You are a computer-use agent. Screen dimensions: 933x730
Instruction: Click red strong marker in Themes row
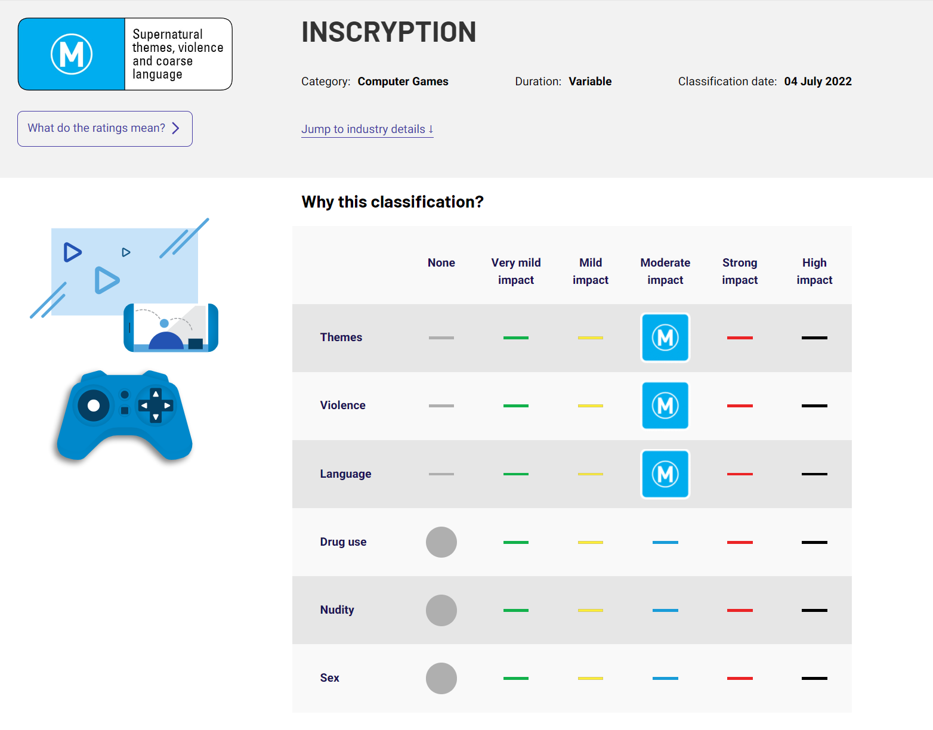pos(740,338)
